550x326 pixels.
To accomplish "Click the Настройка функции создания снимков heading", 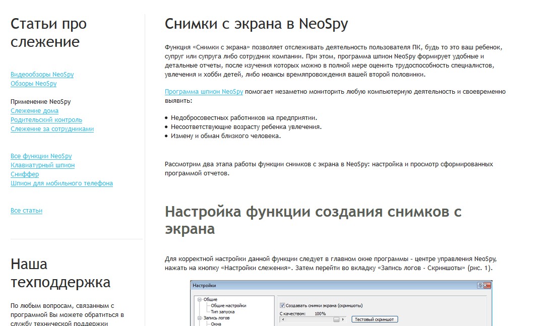I will coord(313,220).
